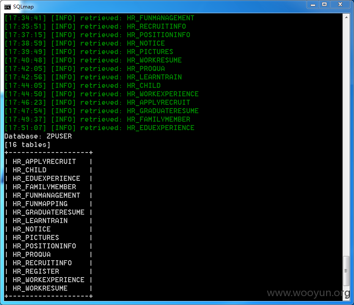This screenshot has height=305, width=354.
Task: Click table row HR_FAMILYMEMBER
Action: coord(49,187)
